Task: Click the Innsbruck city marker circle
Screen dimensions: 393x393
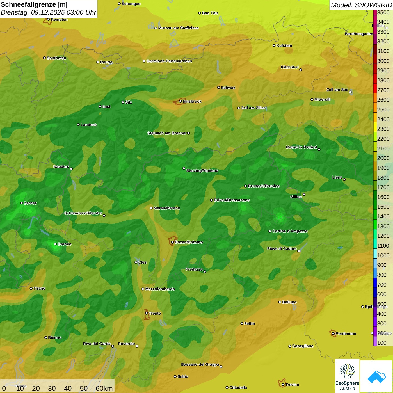Action: pos(180,101)
